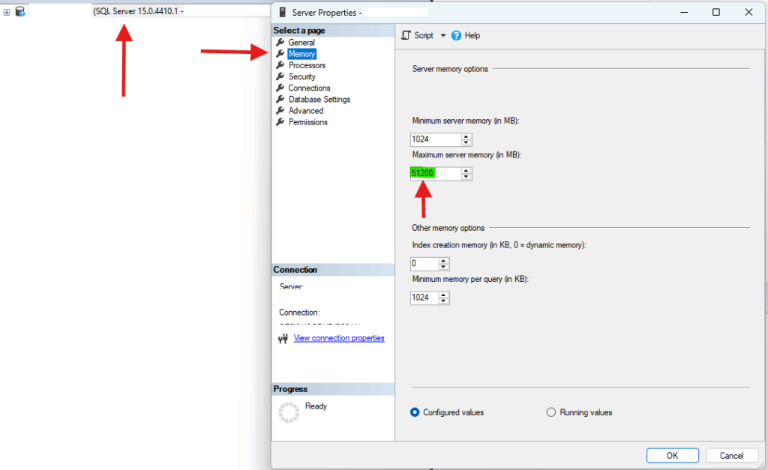Open the Database Settings page
Screen dimensions: 768x470
pos(319,100)
